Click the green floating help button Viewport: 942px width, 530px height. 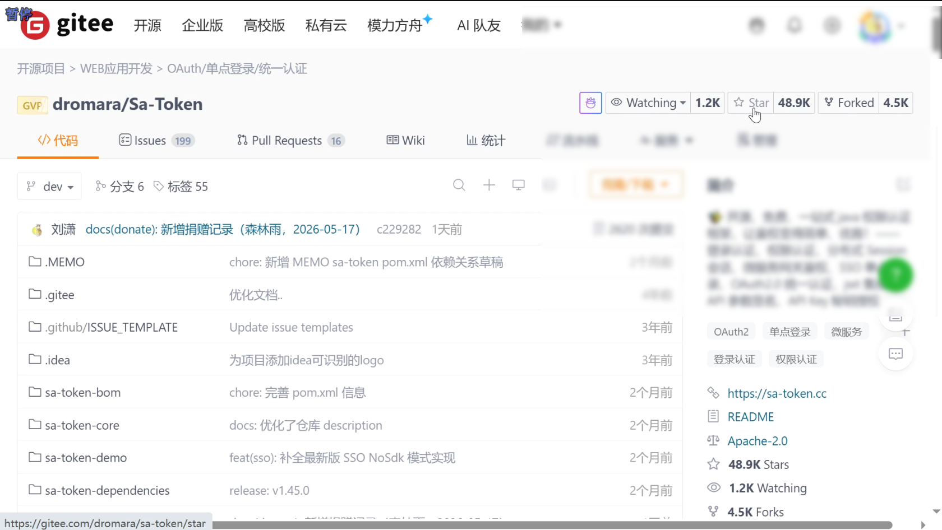tap(895, 275)
